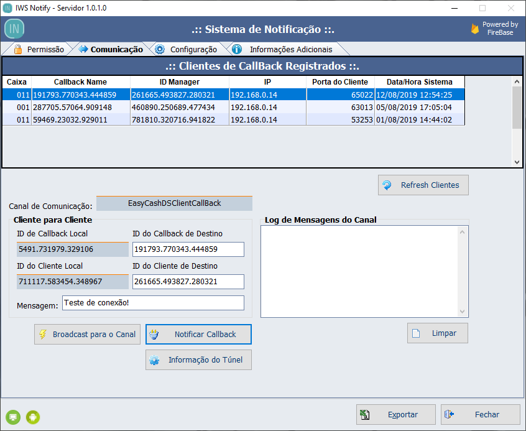Clear the log with Limpar button
Screen dimensions: 526x431
click(x=437, y=333)
